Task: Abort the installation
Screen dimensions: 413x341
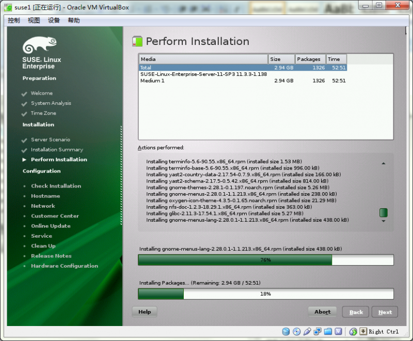Action: click(x=322, y=312)
